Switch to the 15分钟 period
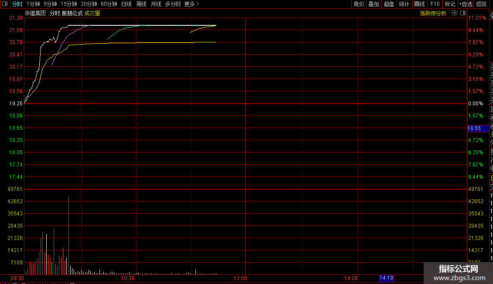 [69, 4]
